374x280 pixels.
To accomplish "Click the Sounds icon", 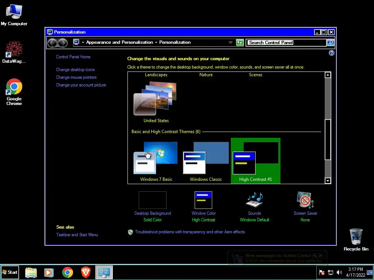I will click(254, 200).
